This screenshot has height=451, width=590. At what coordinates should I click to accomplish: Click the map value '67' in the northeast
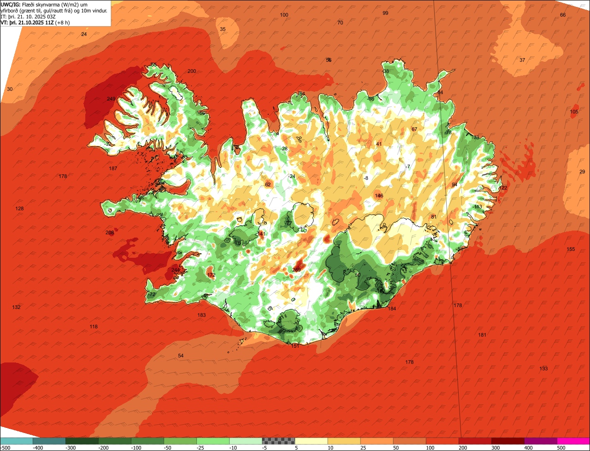click(414, 129)
